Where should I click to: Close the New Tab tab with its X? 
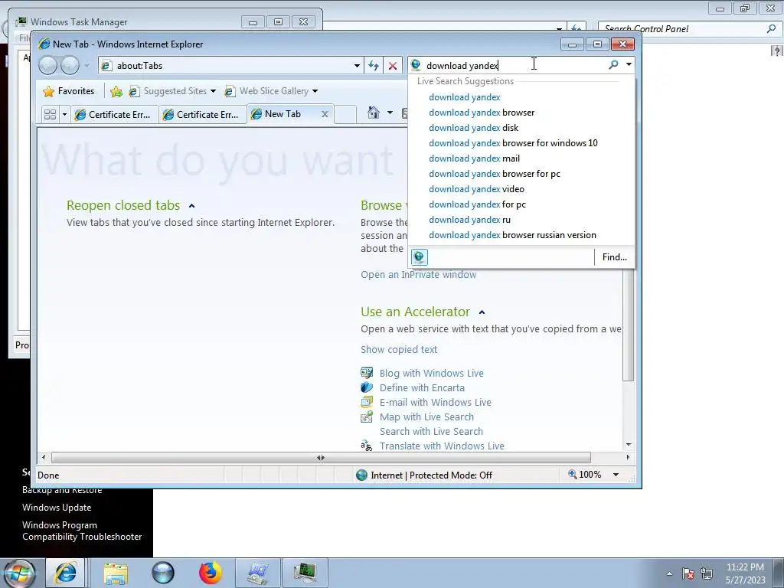pyautogui.click(x=325, y=114)
